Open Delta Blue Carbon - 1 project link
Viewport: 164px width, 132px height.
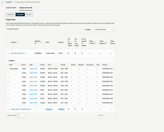18,53
